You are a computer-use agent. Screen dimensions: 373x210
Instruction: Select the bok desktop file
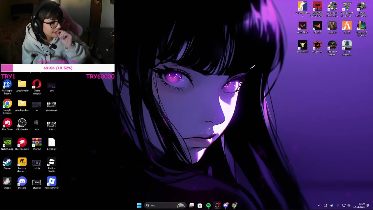click(52, 87)
